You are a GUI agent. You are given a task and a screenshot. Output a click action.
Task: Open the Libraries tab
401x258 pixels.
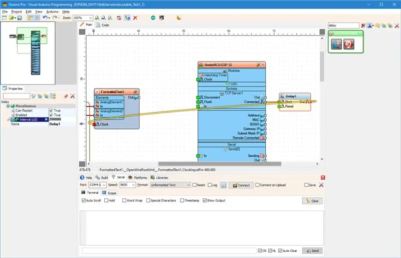159,177
